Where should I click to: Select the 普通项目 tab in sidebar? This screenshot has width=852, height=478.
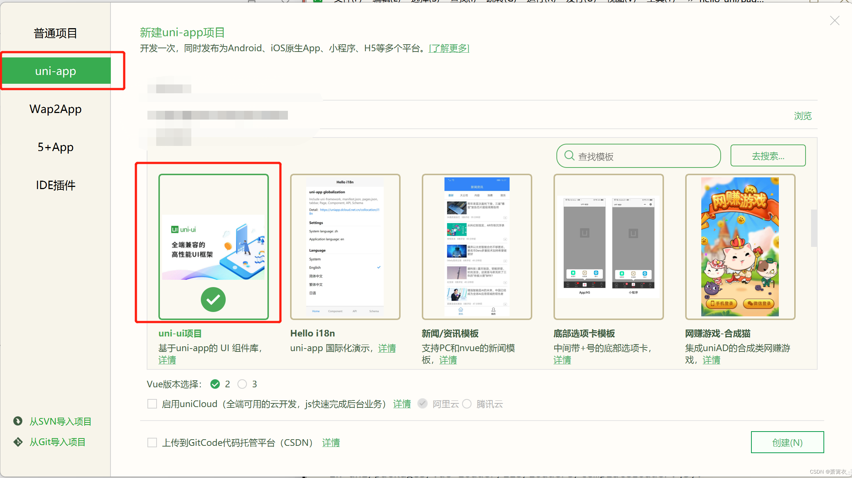(55, 33)
